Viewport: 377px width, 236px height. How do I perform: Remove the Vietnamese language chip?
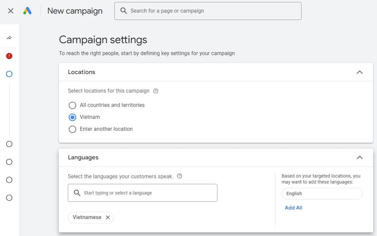(108, 217)
